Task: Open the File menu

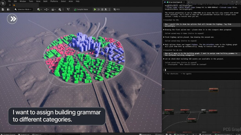Action: [x=10, y=1]
